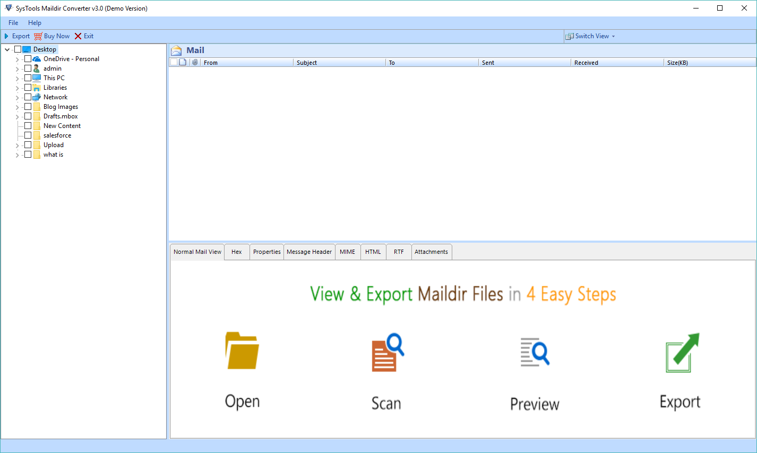This screenshot has height=453, width=757.
Task: Switch to the HTML tab
Action: pyautogui.click(x=373, y=252)
